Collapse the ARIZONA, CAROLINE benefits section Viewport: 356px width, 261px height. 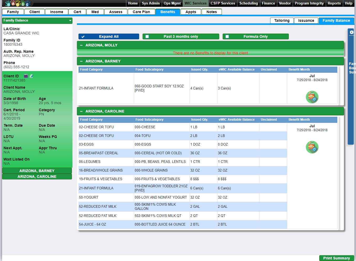click(81, 111)
